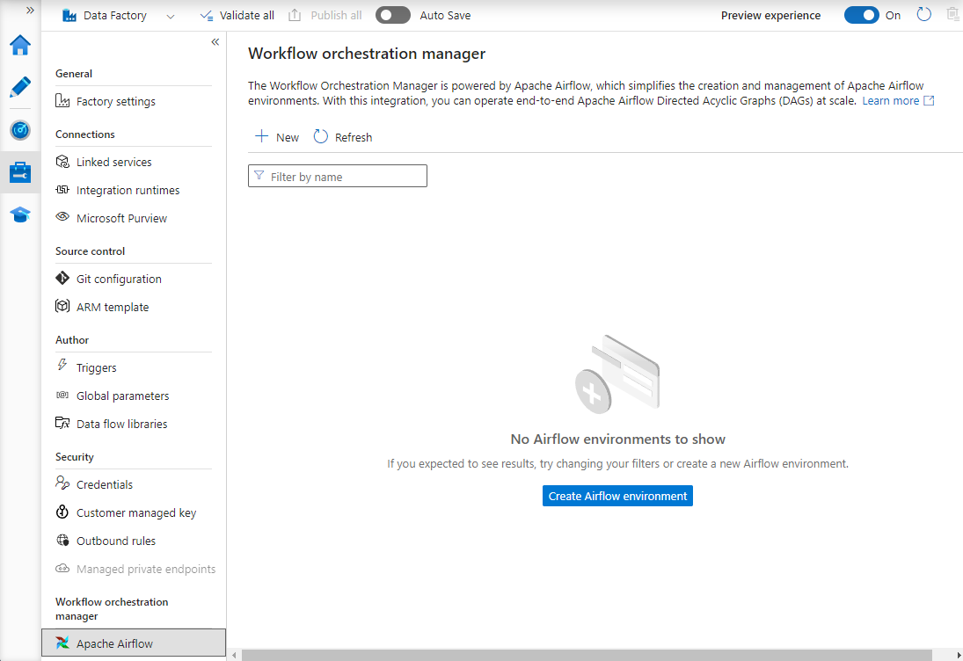Open the Learn more link
The width and height of the screenshot is (963, 661).
pyautogui.click(x=891, y=100)
